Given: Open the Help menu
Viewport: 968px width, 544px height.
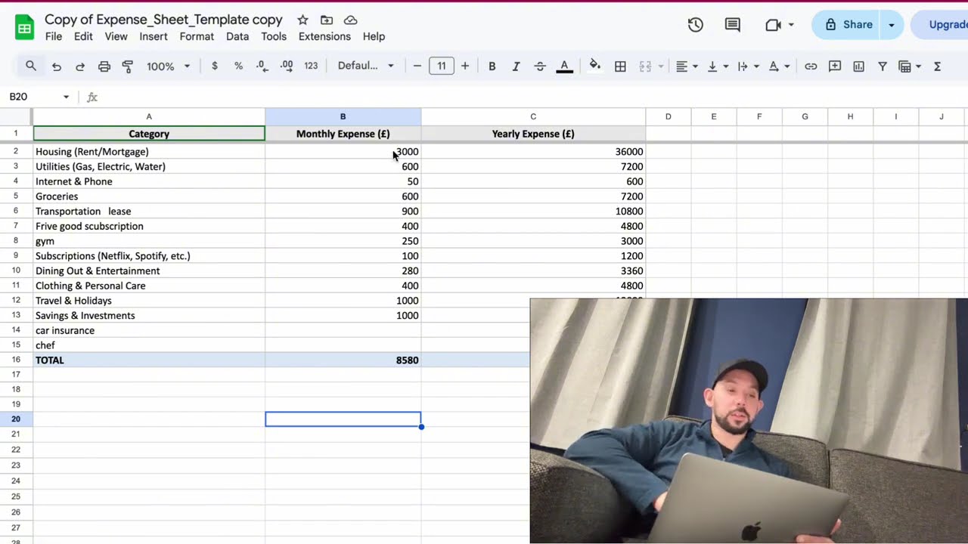Looking at the screenshot, I should 374,36.
